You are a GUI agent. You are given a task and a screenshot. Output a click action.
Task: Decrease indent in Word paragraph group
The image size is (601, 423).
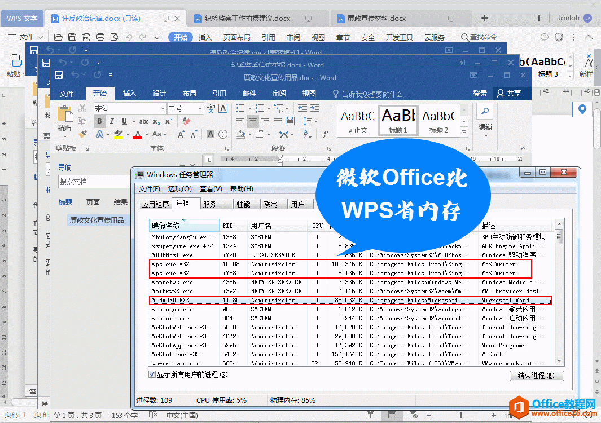pyautogui.click(x=302, y=108)
